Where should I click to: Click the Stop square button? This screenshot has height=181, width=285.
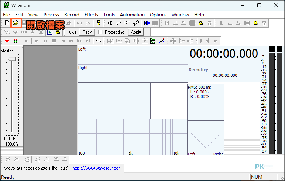54,41
